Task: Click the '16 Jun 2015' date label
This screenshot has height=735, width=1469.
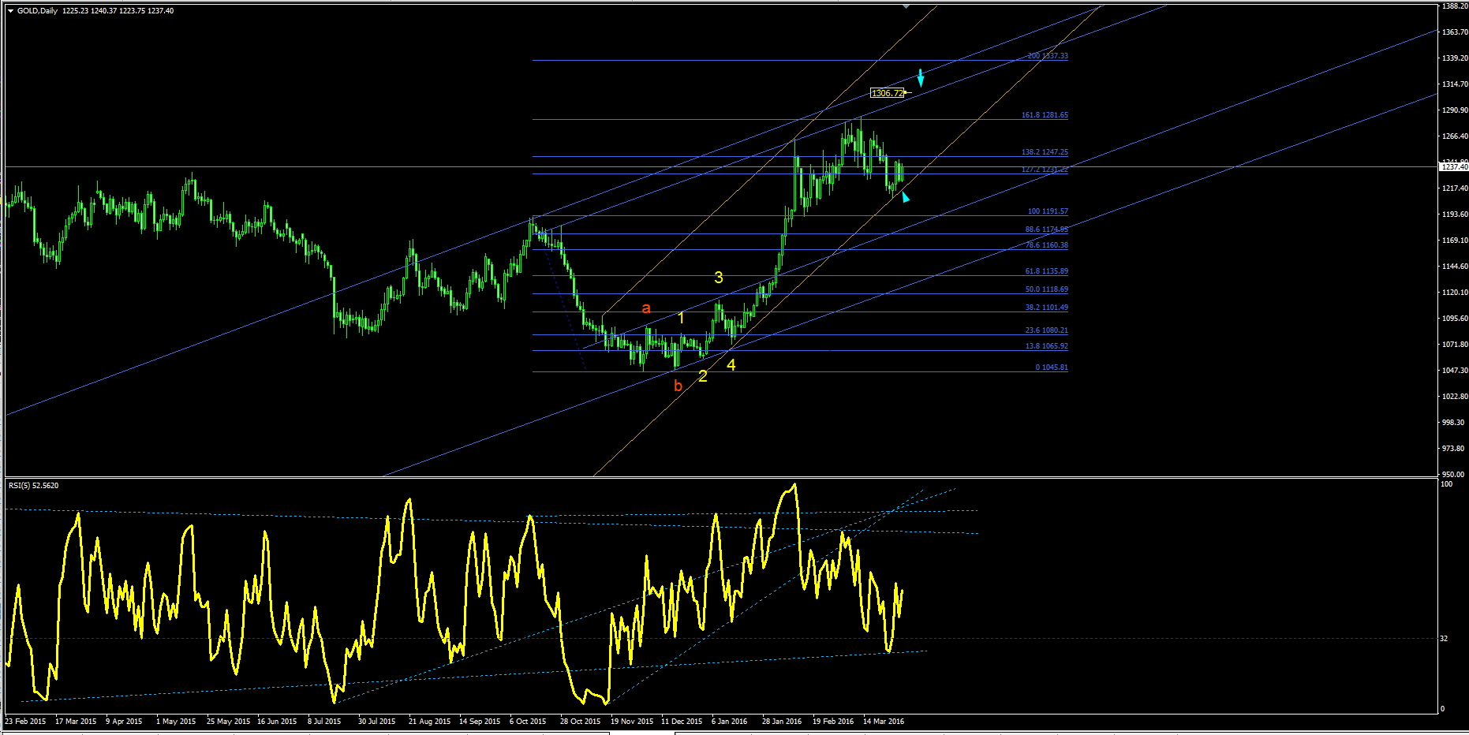Action: [277, 722]
